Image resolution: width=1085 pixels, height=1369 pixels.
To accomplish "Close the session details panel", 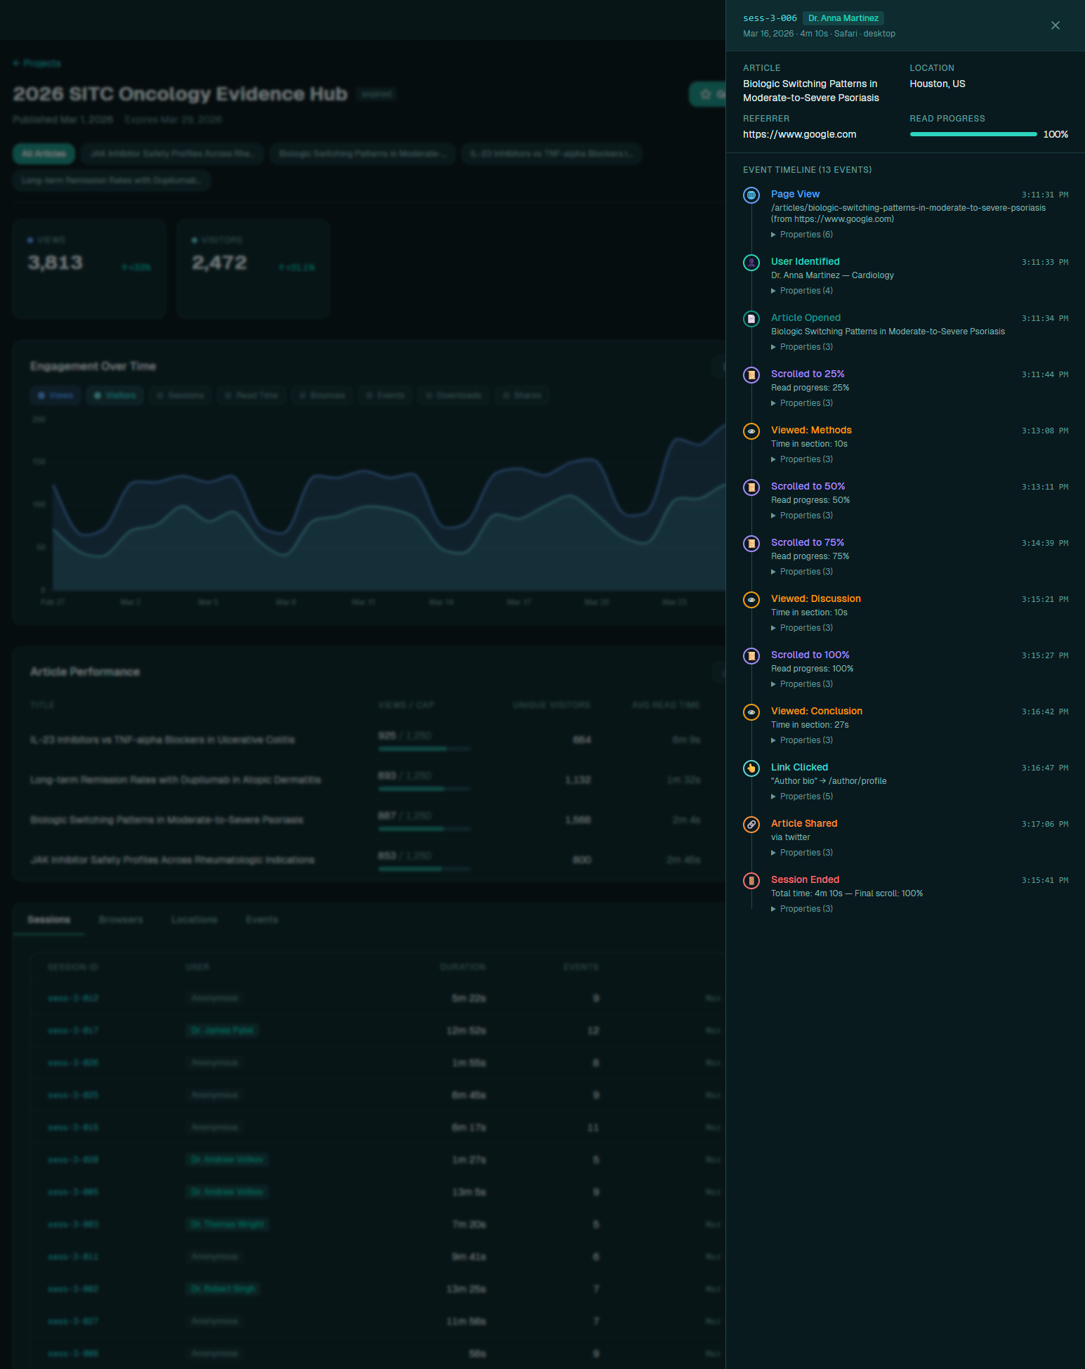I will click(1055, 25).
